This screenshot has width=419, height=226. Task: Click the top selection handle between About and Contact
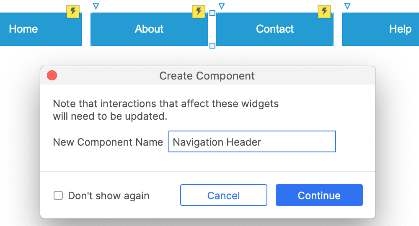[x=212, y=13]
